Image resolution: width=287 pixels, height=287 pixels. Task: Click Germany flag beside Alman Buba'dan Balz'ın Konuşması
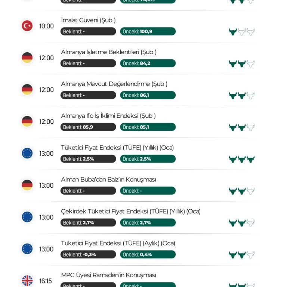(27, 185)
